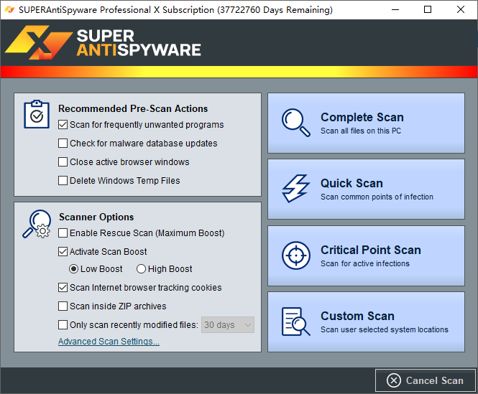Screen dimensions: 478x394
Task: Click the Pre-Scan Actions clipboard icon
Action: pyautogui.click(x=37, y=114)
